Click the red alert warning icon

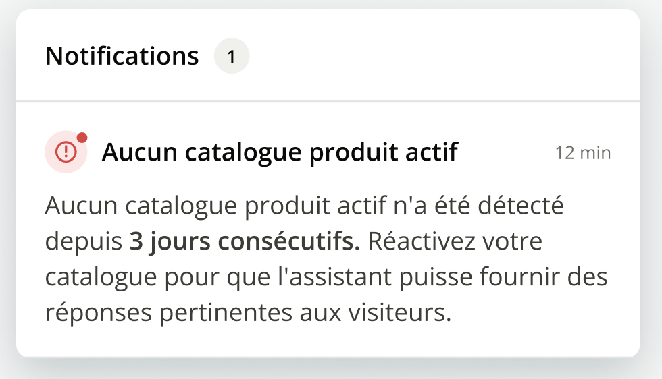(x=66, y=152)
